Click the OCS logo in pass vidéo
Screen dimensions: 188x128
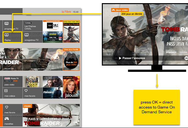coord(15,81)
